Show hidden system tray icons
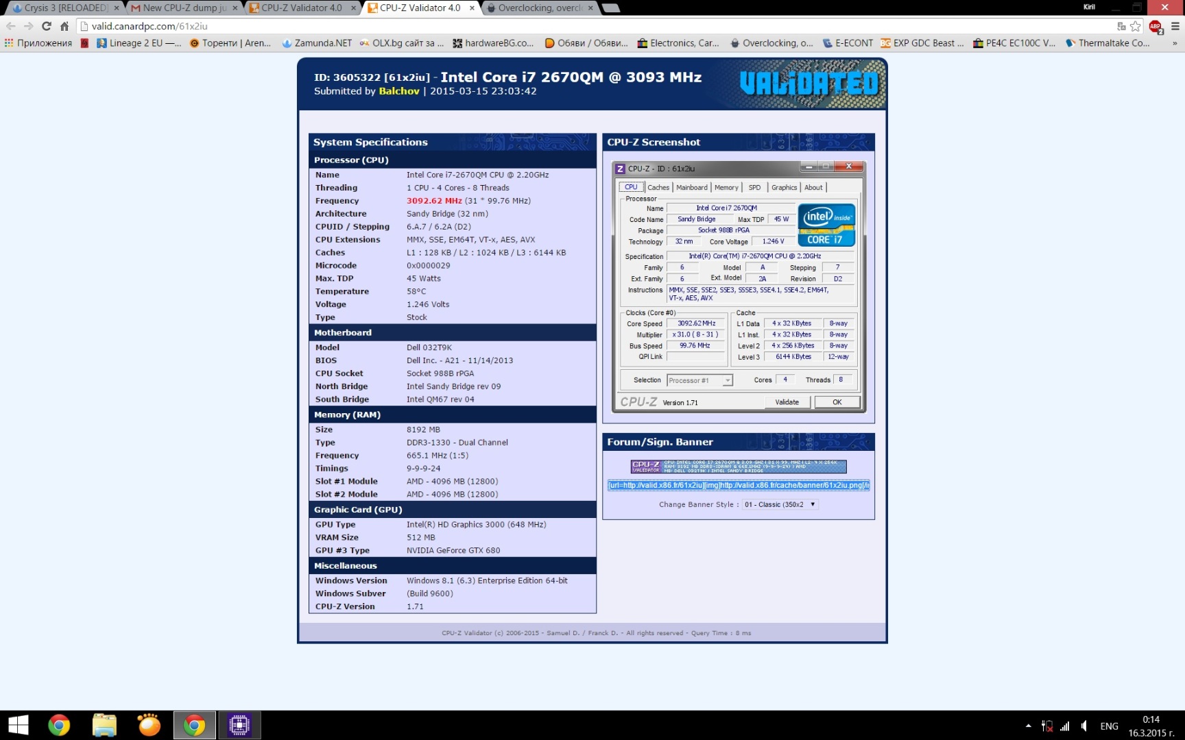 click(1028, 726)
